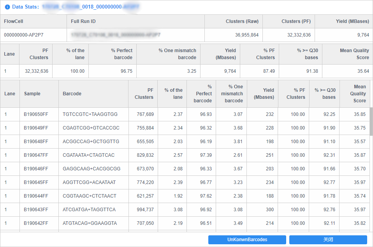
Task: Select sample B190642FF
Action: click(36, 223)
